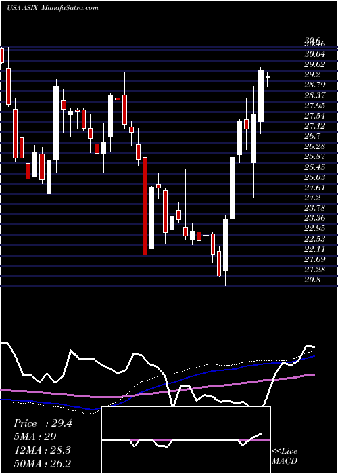This screenshot has width=338, height=474.
Task: Click the 24.61 price axis label
Action: [315, 188]
